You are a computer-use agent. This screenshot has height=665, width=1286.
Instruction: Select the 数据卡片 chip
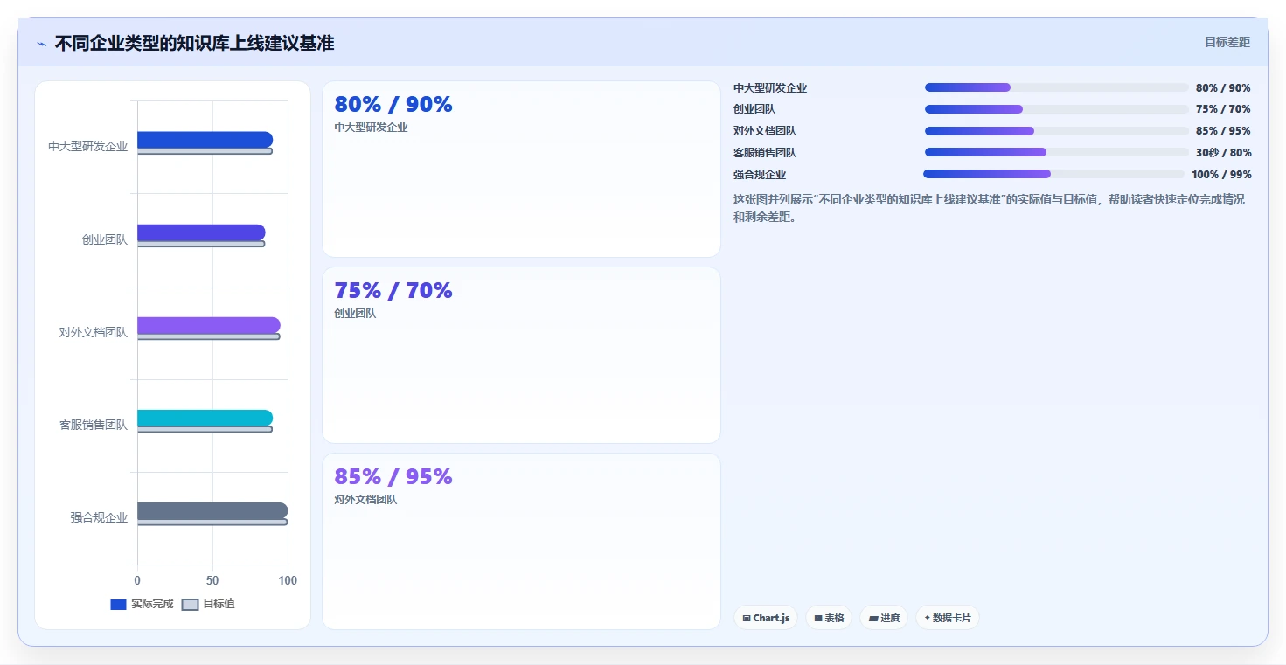948,618
